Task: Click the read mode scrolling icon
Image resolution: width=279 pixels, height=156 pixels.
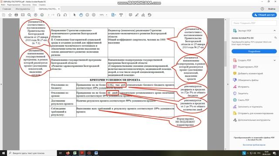Action: click(121, 15)
